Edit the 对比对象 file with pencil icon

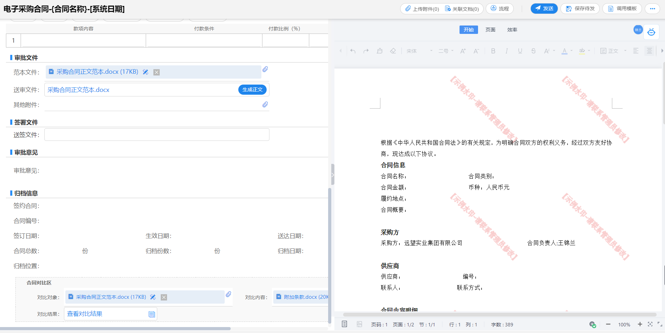click(153, 297)
